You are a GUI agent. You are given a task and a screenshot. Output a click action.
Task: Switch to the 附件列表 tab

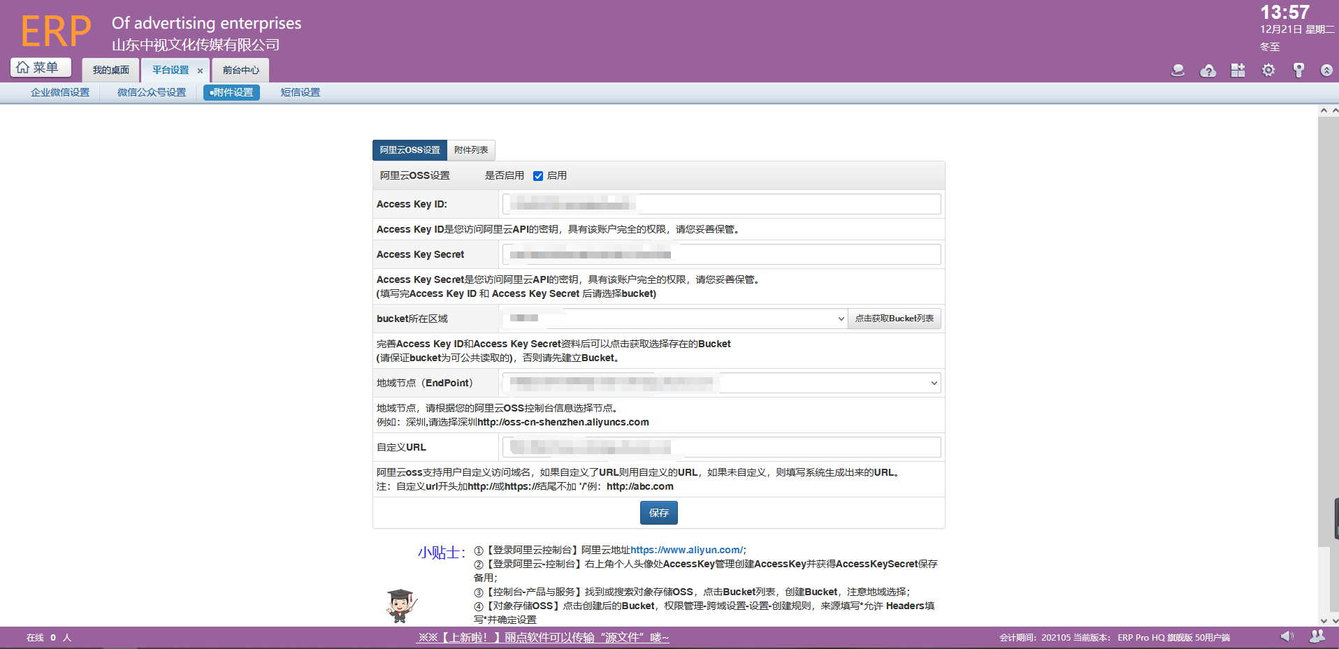[x=471, y=150]
